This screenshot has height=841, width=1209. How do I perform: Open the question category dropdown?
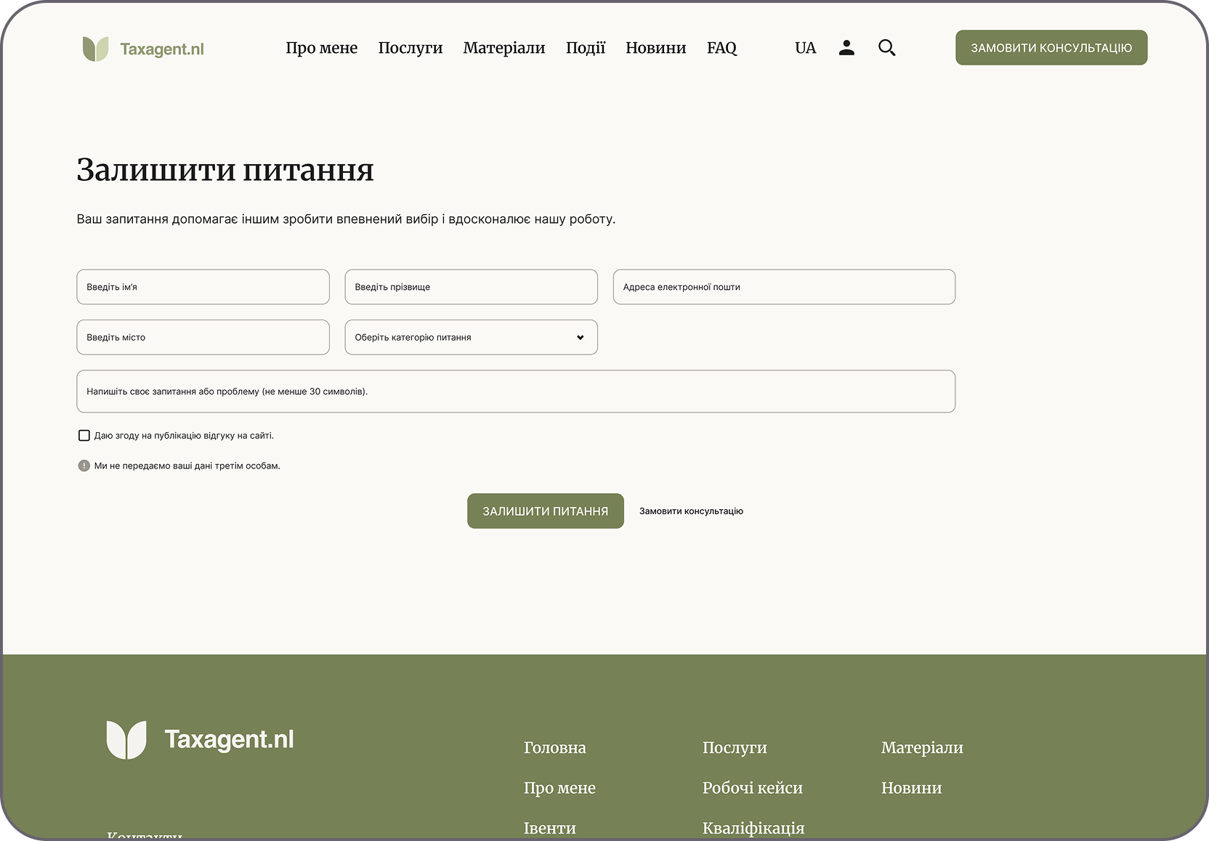tap(471, 337)
